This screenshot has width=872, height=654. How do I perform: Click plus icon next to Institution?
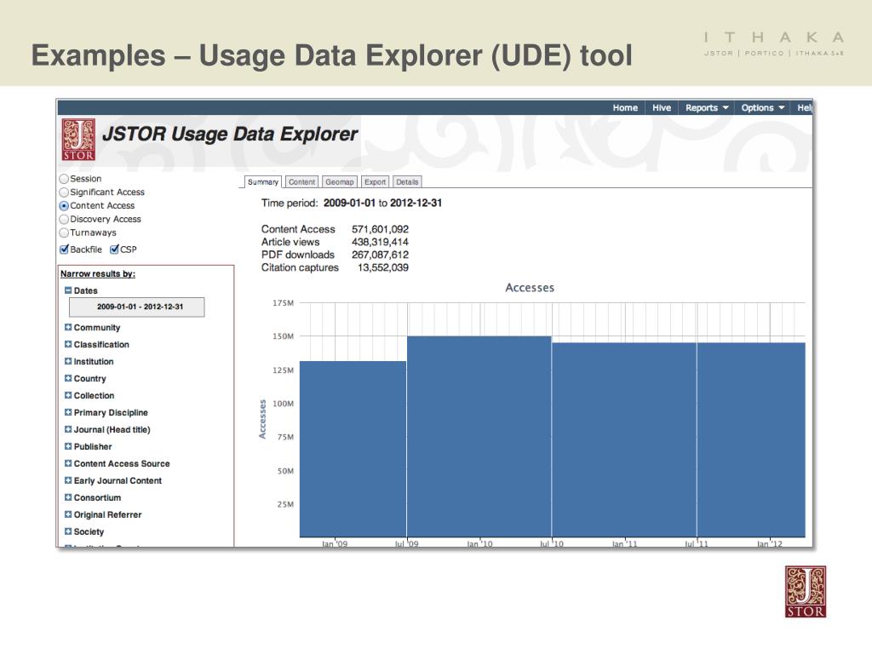68,362
